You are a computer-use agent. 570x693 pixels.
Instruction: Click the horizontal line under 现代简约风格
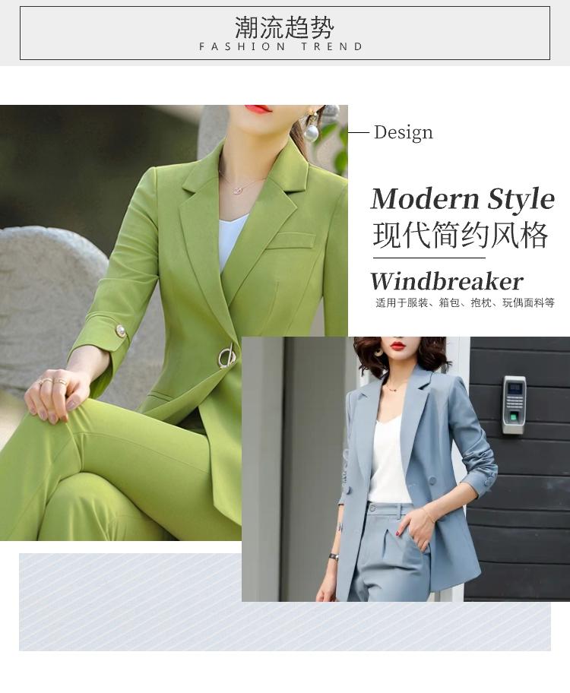coord(429,258)
